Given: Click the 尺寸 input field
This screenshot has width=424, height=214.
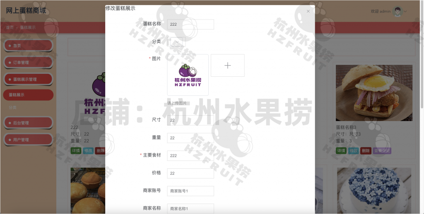Looking at the screenshot, I should point(190,120).
